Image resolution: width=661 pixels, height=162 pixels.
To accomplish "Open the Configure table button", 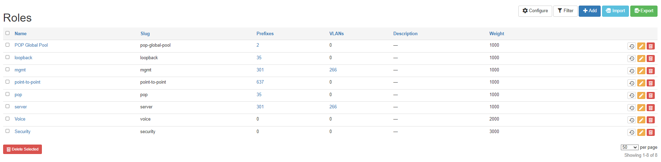I will [535, 11].
